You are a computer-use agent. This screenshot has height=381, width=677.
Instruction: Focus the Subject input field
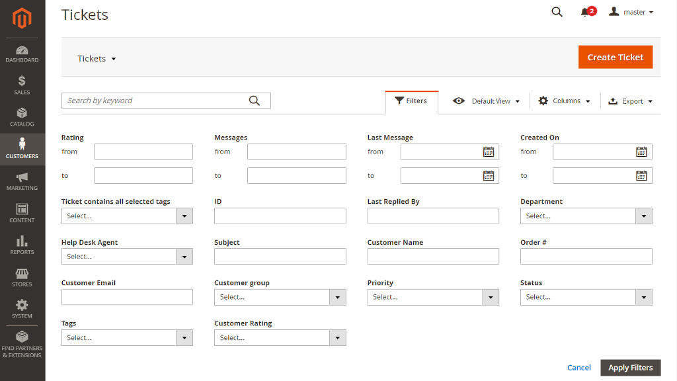click(x=280, y=257)
